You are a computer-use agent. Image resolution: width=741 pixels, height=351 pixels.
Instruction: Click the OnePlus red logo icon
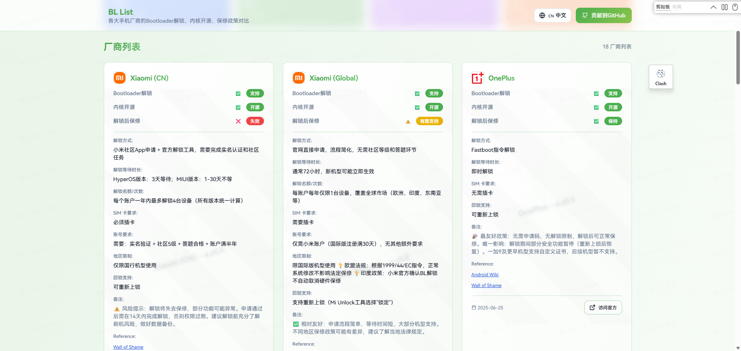[478, 78]
